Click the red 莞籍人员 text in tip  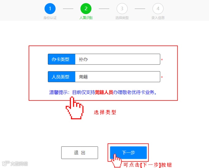tap(104, 92)
